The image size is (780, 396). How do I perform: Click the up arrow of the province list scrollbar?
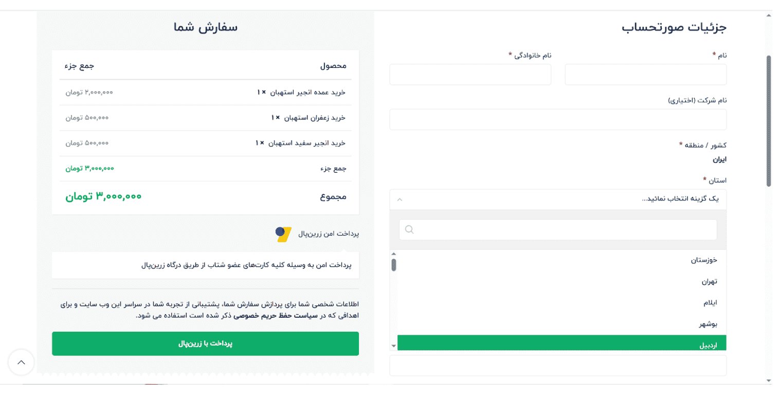[394, 253]
